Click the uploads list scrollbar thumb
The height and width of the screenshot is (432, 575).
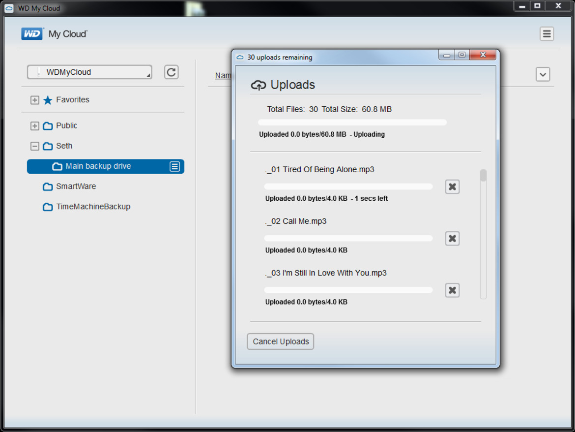click(x=483, y=176)
